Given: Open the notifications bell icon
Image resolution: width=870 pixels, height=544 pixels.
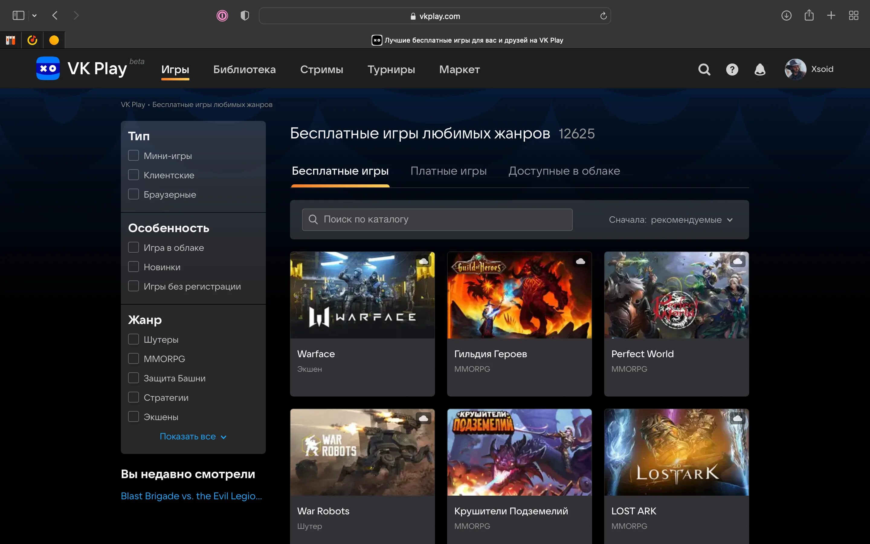Looking at the screenshot, I should tap(760, 69).
